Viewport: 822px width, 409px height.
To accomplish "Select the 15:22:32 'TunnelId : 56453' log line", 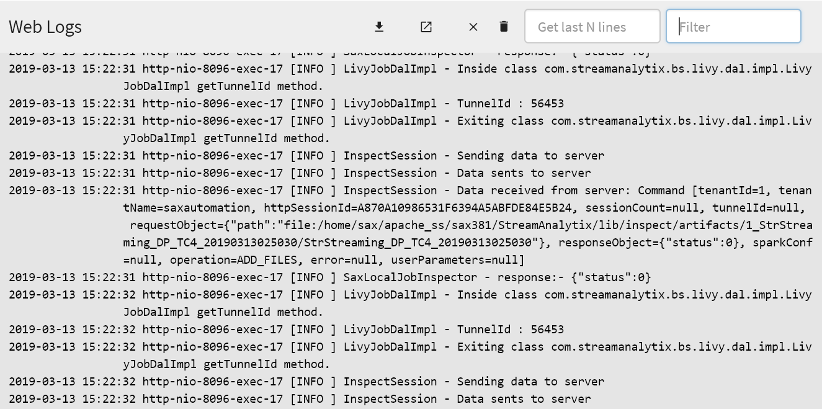I will [286, 330].
